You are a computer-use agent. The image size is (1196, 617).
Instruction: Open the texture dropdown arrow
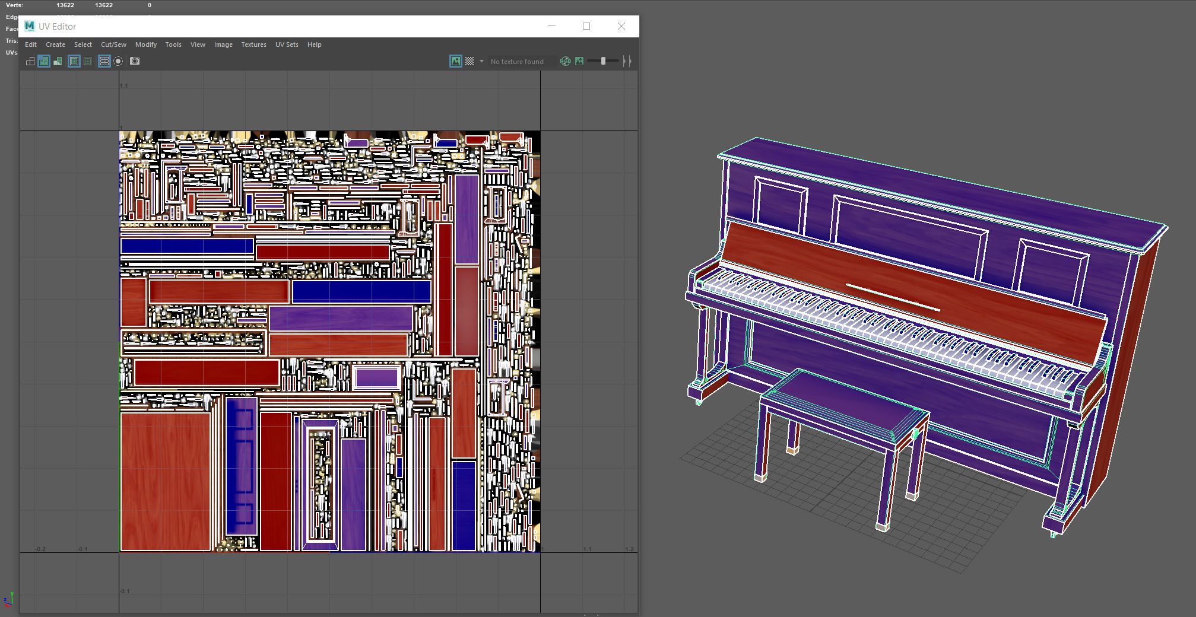(481, 61)
